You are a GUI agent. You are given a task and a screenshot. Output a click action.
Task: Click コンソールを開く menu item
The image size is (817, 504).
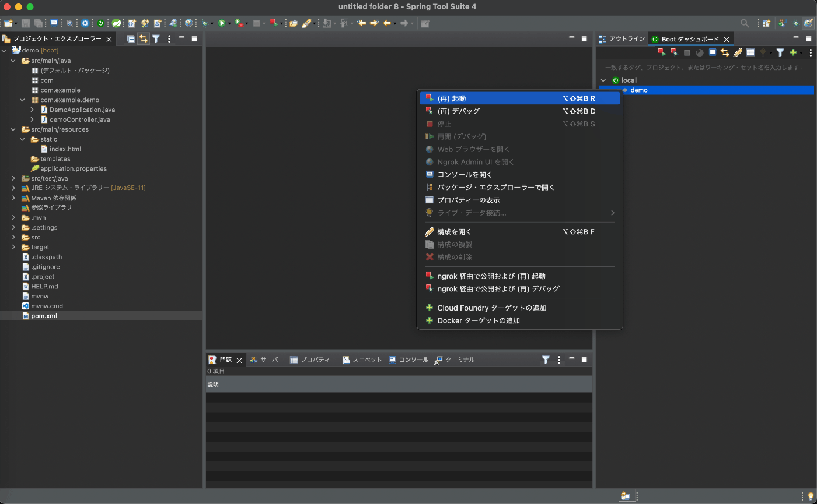pos(519,175)
